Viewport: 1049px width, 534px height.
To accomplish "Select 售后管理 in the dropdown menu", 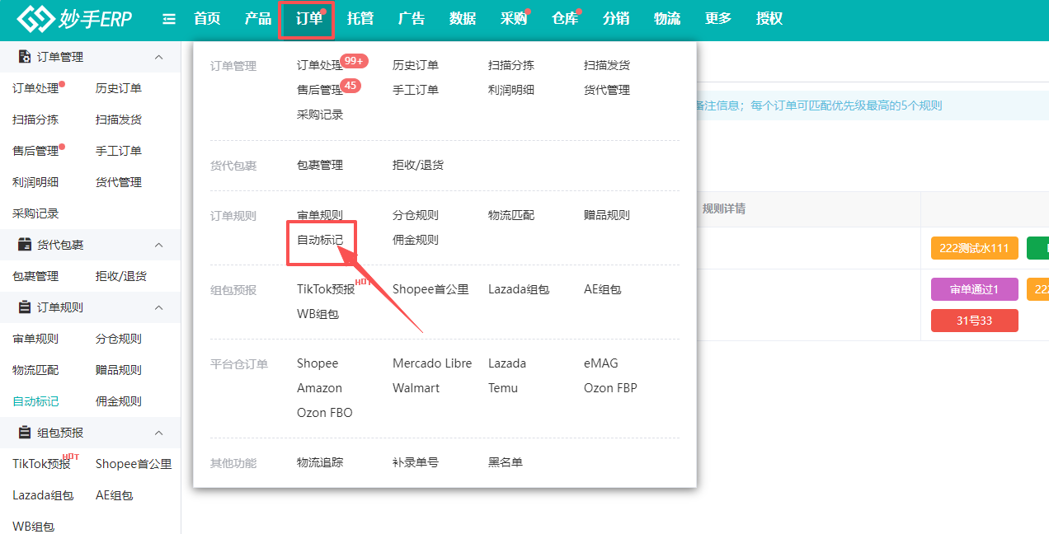I will (320, 90).
